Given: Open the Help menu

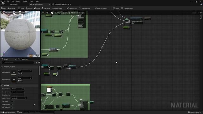Looking at the screenshot, I should (x=37, y=1).
